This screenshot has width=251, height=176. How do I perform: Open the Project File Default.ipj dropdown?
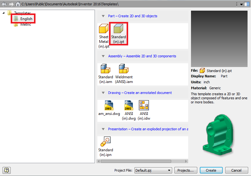pyautogui.click(x=153, y=170)
